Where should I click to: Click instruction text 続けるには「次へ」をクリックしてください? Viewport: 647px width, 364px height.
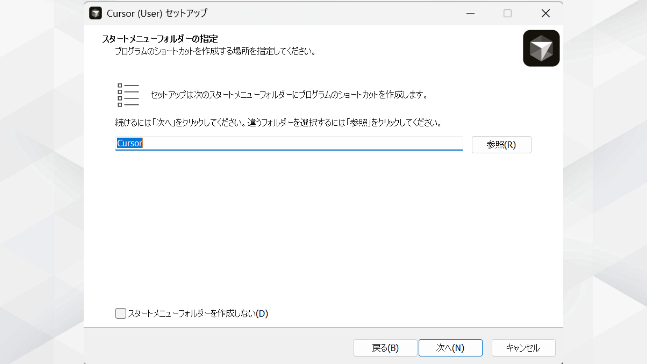(181, 123)
